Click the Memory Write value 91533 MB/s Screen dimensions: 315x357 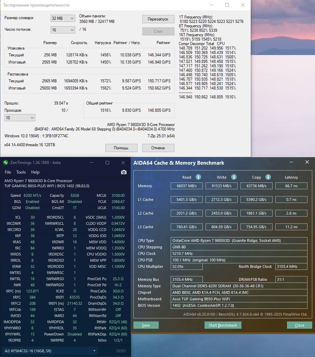221,186
